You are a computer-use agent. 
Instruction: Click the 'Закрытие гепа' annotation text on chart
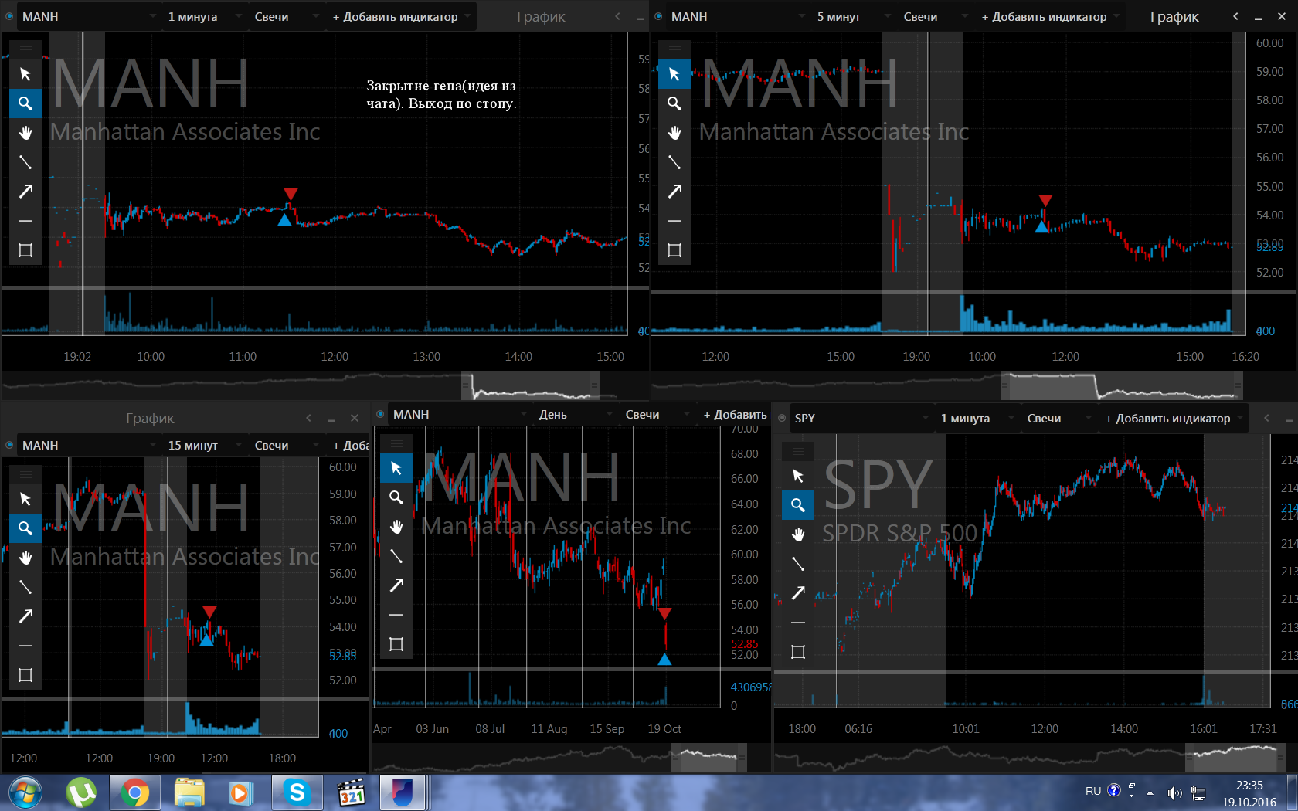(441, 94)
